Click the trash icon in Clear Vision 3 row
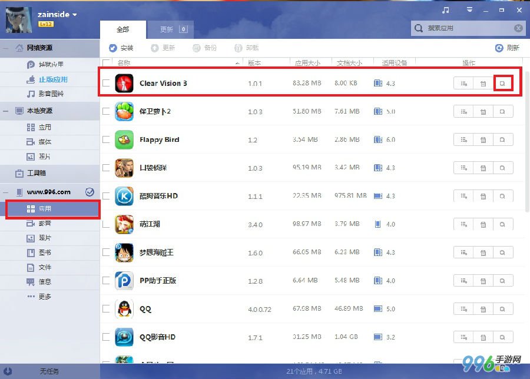Viewport: 530px width, 379px height. pos(483,84)
